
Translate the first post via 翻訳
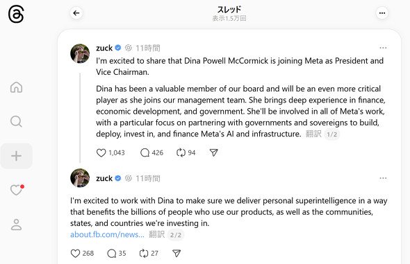(313, 134)
